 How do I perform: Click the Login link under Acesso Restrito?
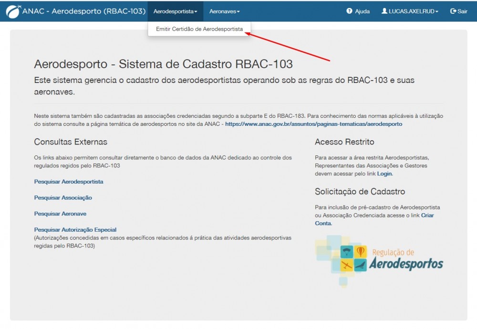click(384, 174)
